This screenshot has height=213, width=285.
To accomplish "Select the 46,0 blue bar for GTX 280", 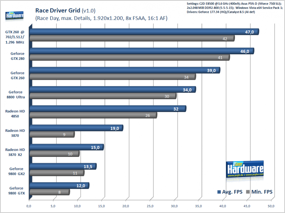I will click(x=142, y=51).
